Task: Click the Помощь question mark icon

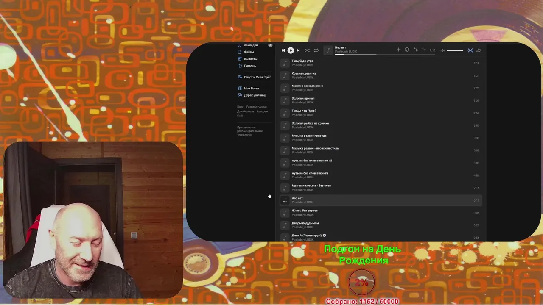Action: [240, 66]
